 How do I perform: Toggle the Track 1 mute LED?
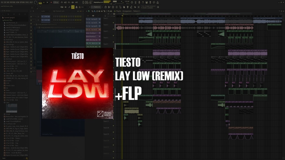click(113, 23)
